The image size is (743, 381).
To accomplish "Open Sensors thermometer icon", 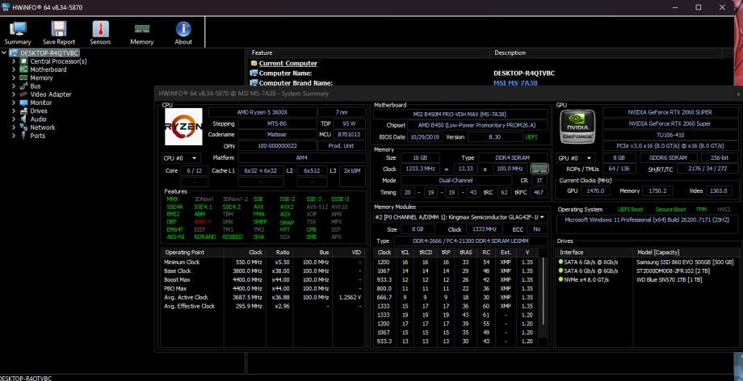I will pos(100,31).
